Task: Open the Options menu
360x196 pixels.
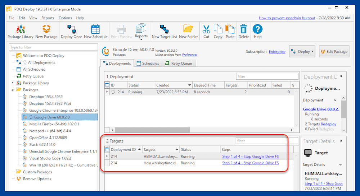Action: [65, 18]
